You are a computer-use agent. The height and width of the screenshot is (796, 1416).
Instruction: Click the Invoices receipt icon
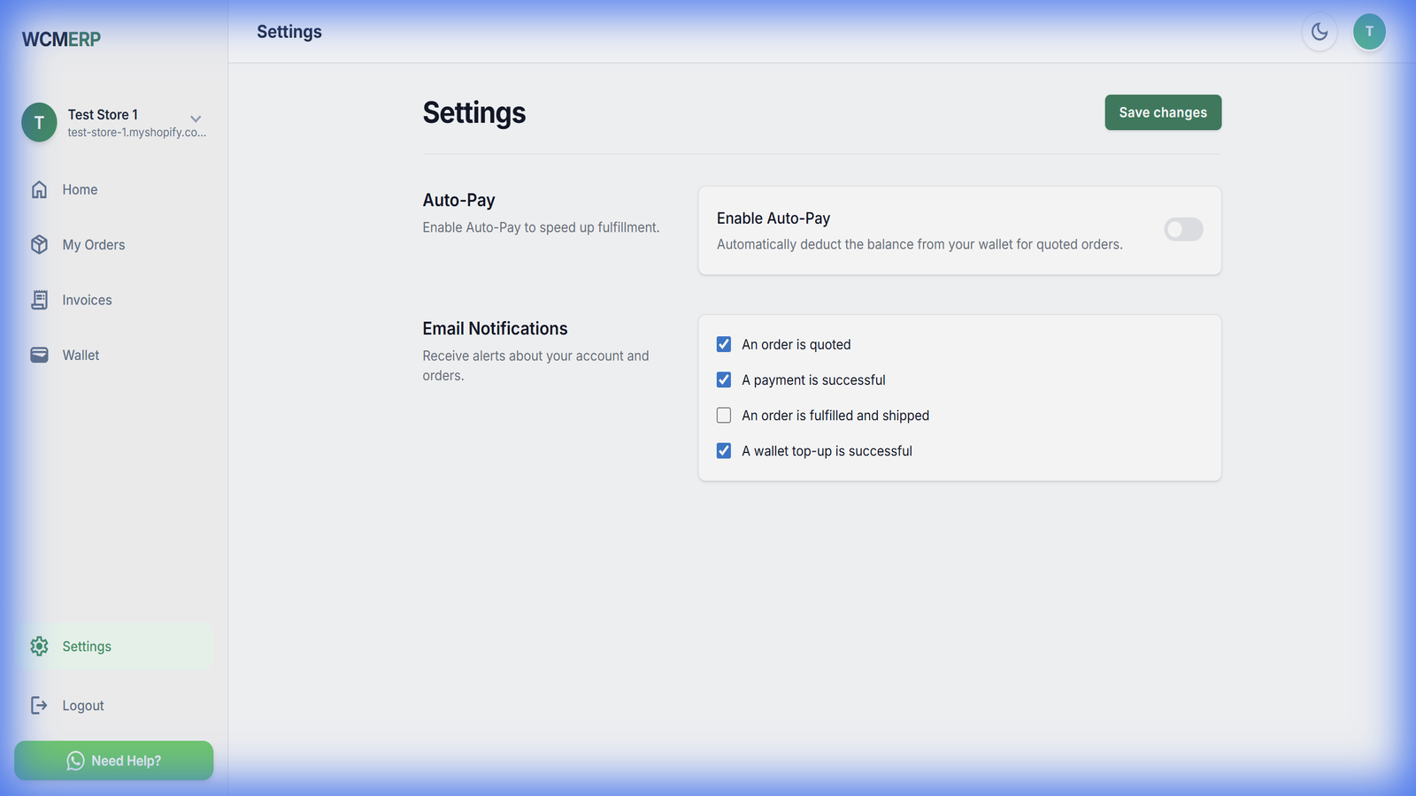[x=39, y=300]
